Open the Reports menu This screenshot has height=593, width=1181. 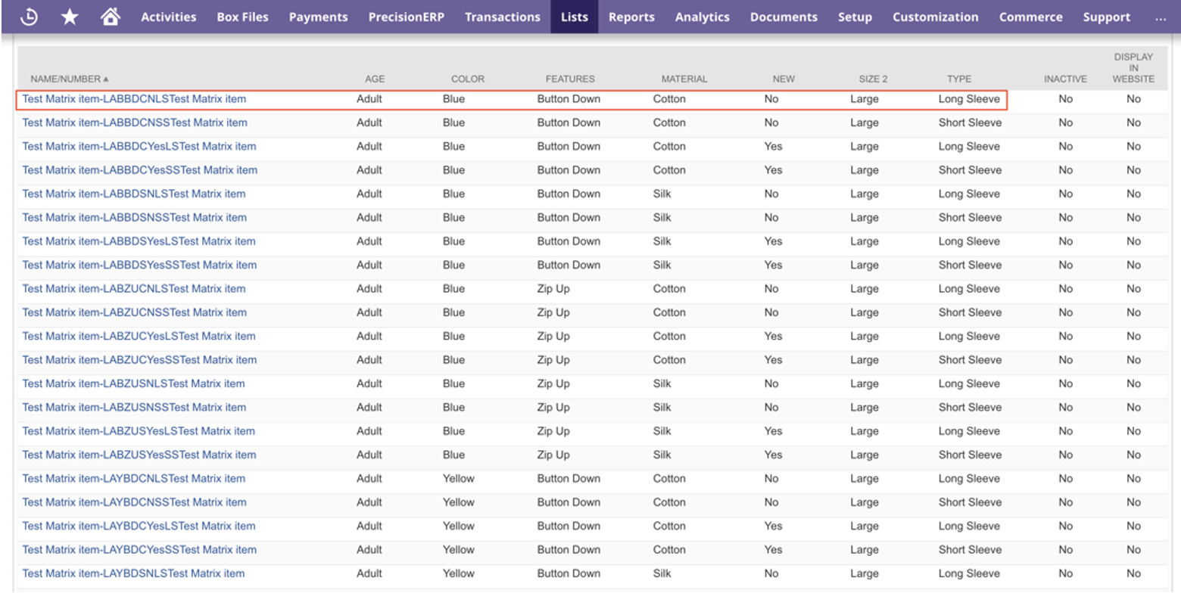point(631,17)
